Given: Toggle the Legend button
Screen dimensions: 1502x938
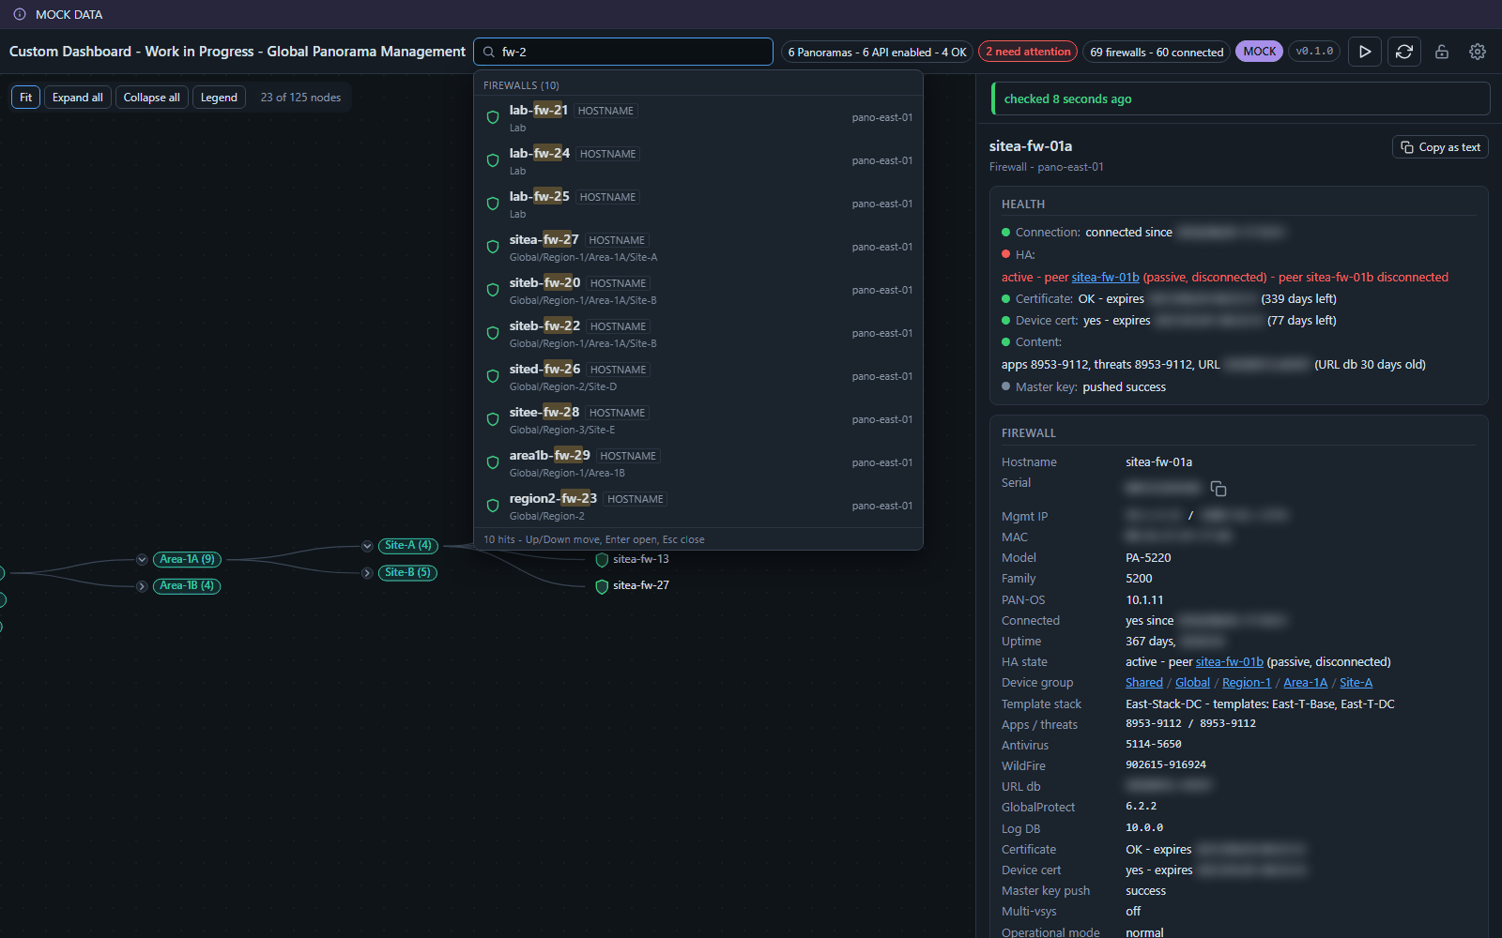Looking at the screenshot, I should (219, 98).
